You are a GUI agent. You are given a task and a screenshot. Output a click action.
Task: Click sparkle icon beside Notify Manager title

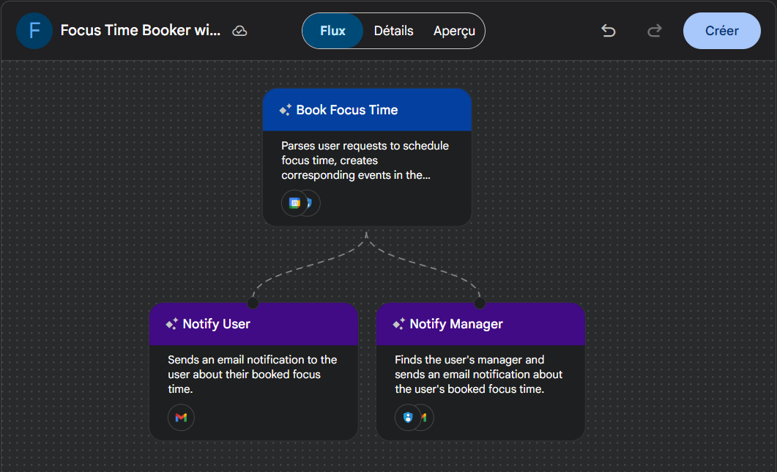399,324
